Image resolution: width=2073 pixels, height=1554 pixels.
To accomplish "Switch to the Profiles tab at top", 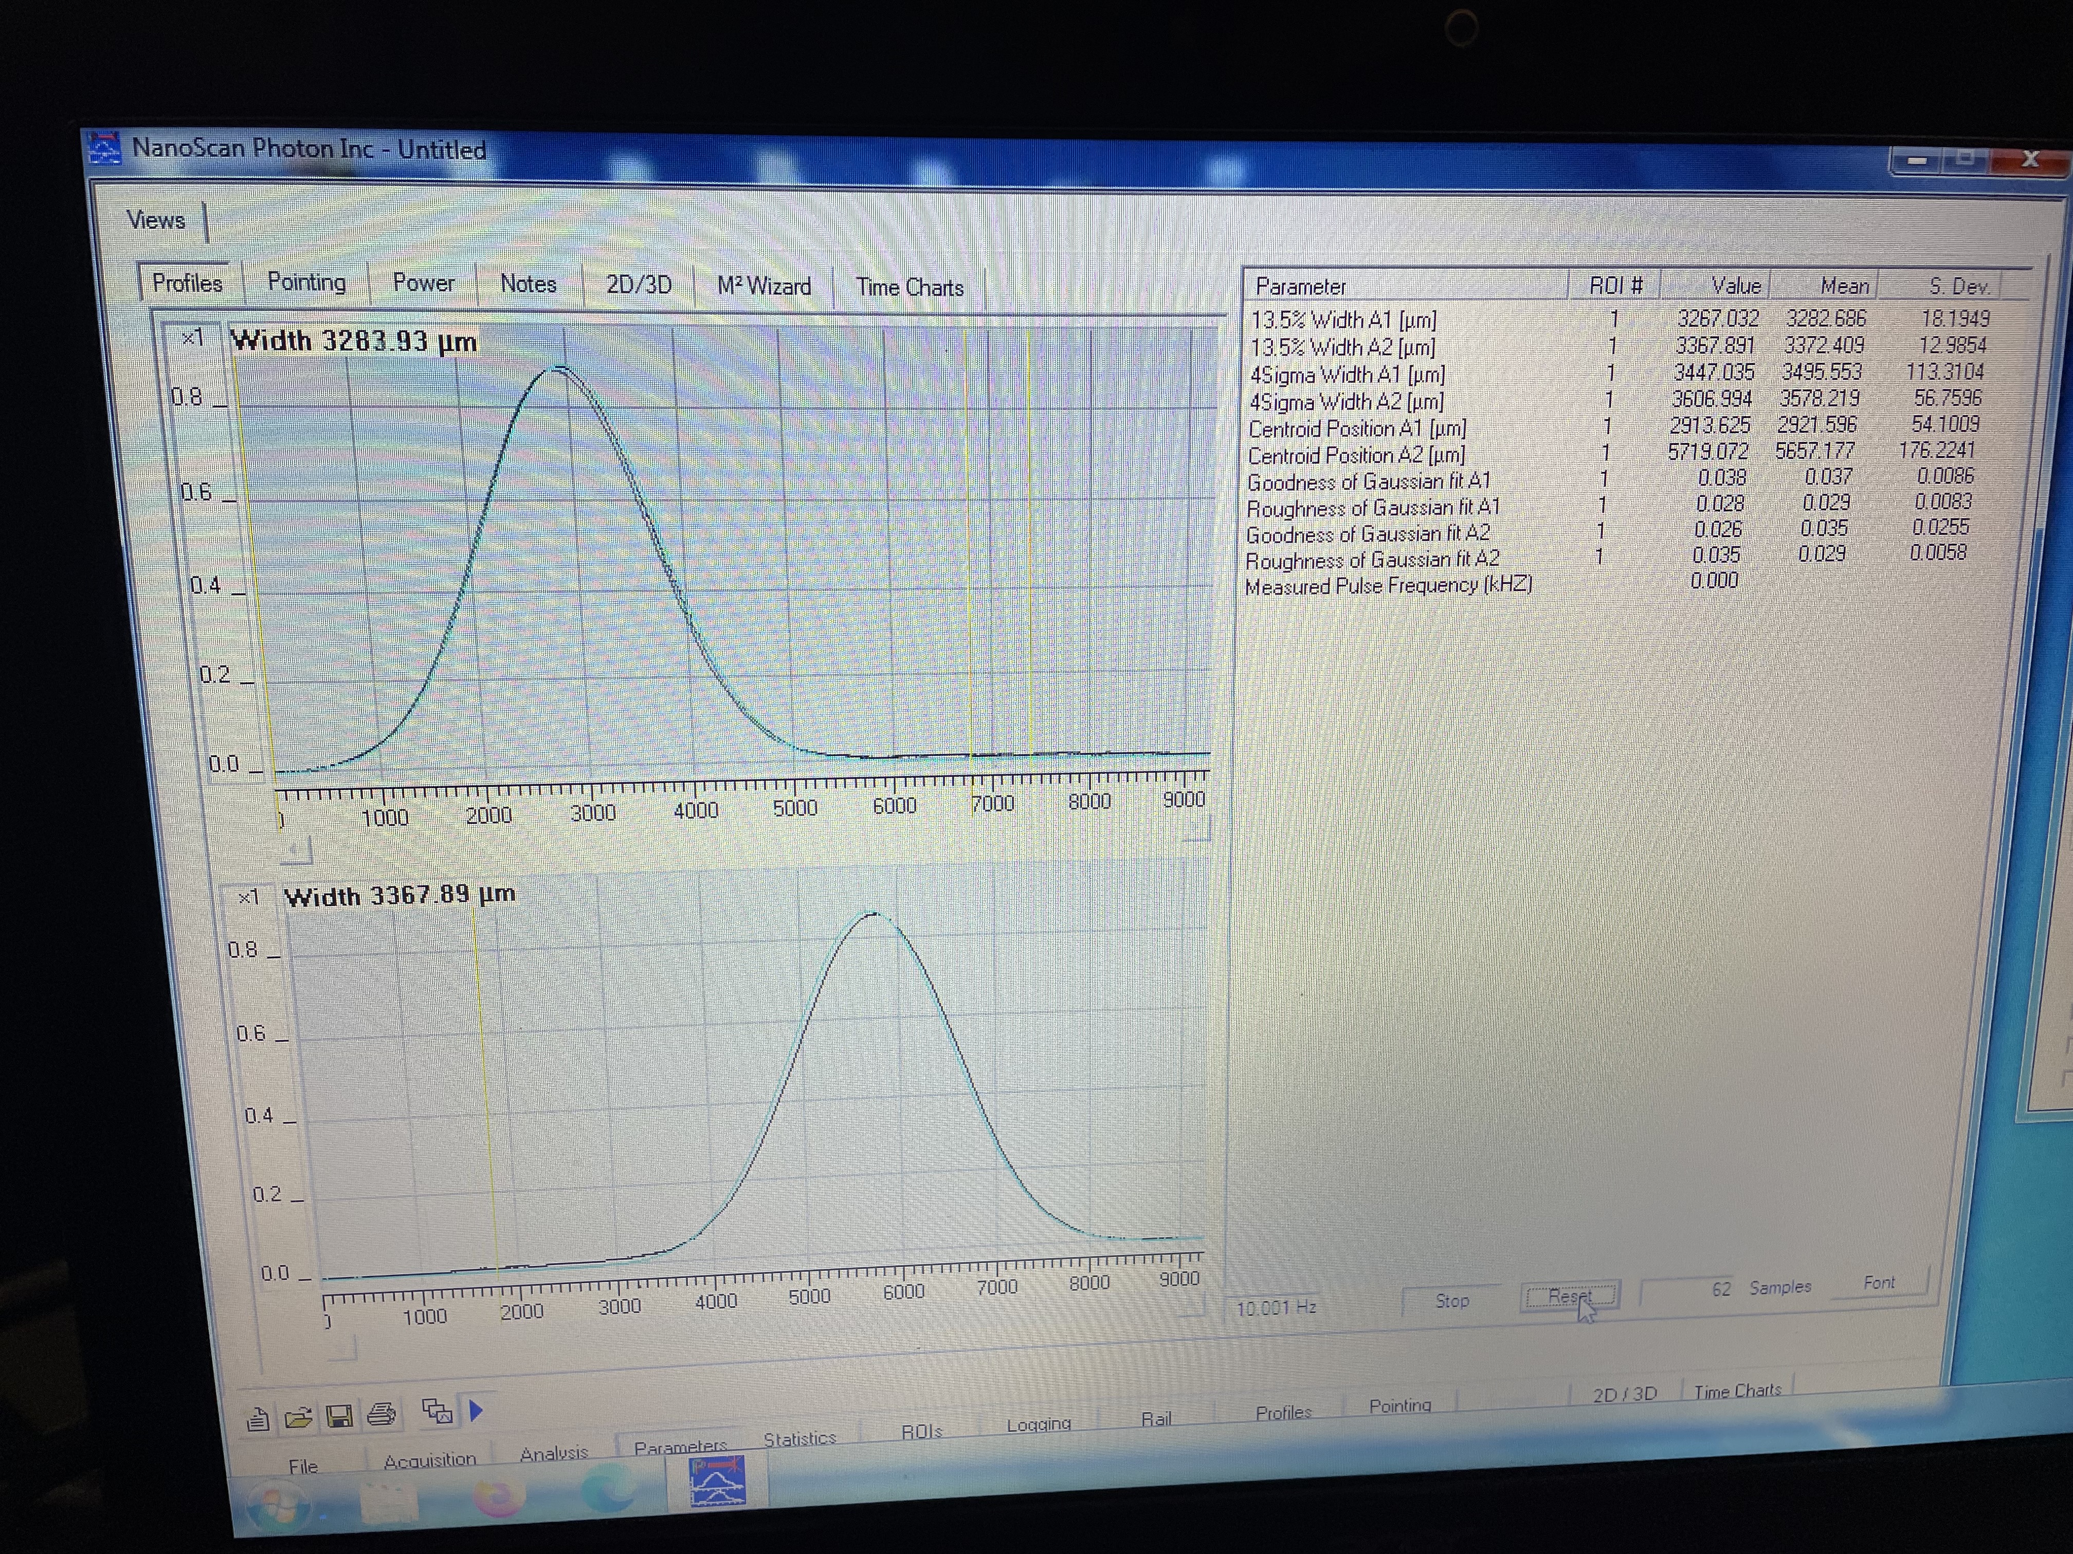I will click(x=188, y=283).
